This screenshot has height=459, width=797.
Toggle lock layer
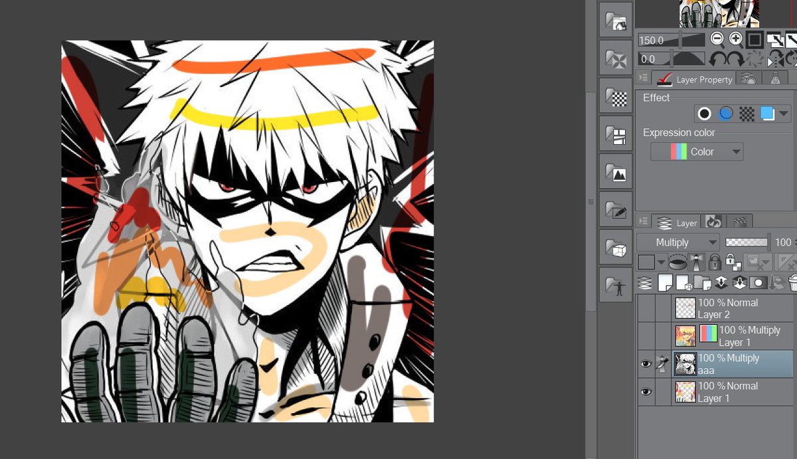coord(714,262)
